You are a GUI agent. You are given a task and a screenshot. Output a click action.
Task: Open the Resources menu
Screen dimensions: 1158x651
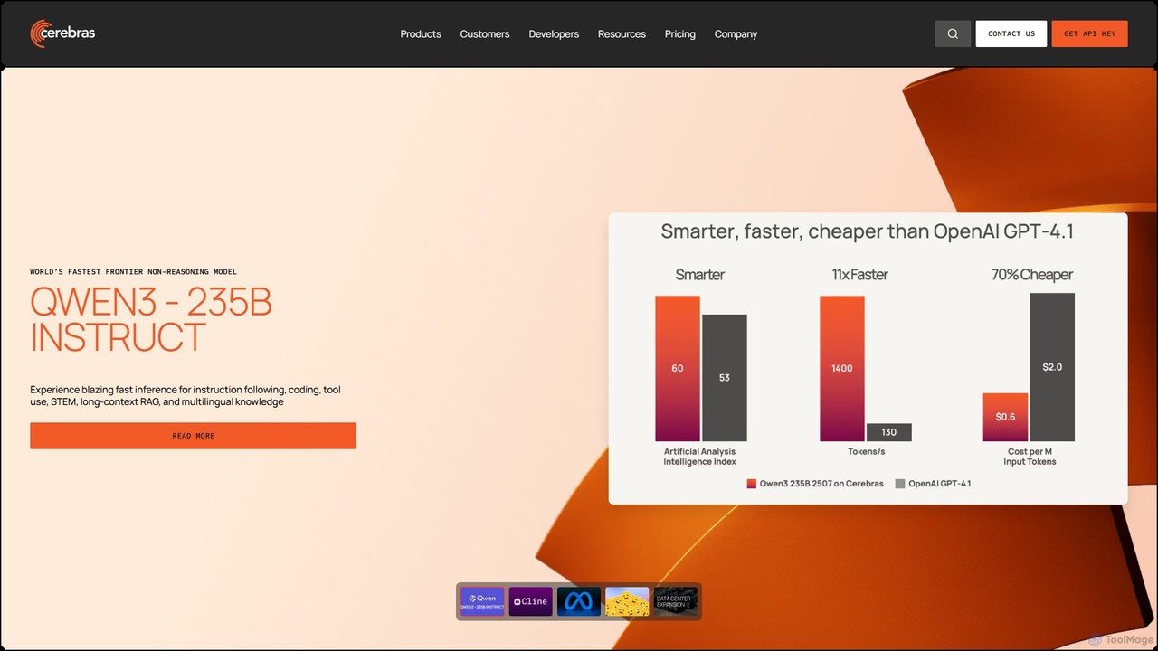[x=622, y=34]
